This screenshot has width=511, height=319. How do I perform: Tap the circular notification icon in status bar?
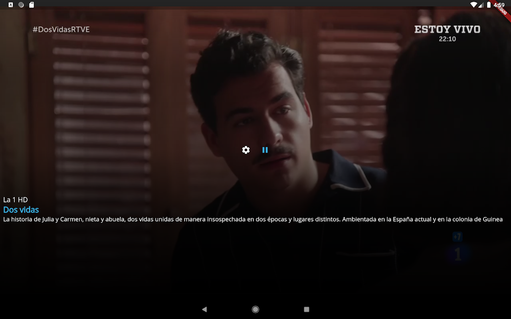(x=21, y=5)
